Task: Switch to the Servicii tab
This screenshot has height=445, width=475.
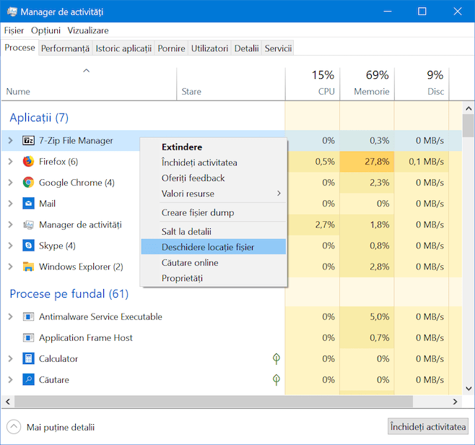Action: pyautogui.click(x=278, y=48)
